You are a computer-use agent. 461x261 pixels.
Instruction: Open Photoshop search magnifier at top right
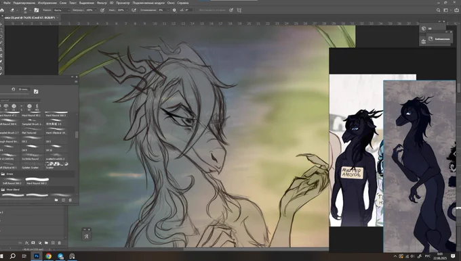point(438,10)
